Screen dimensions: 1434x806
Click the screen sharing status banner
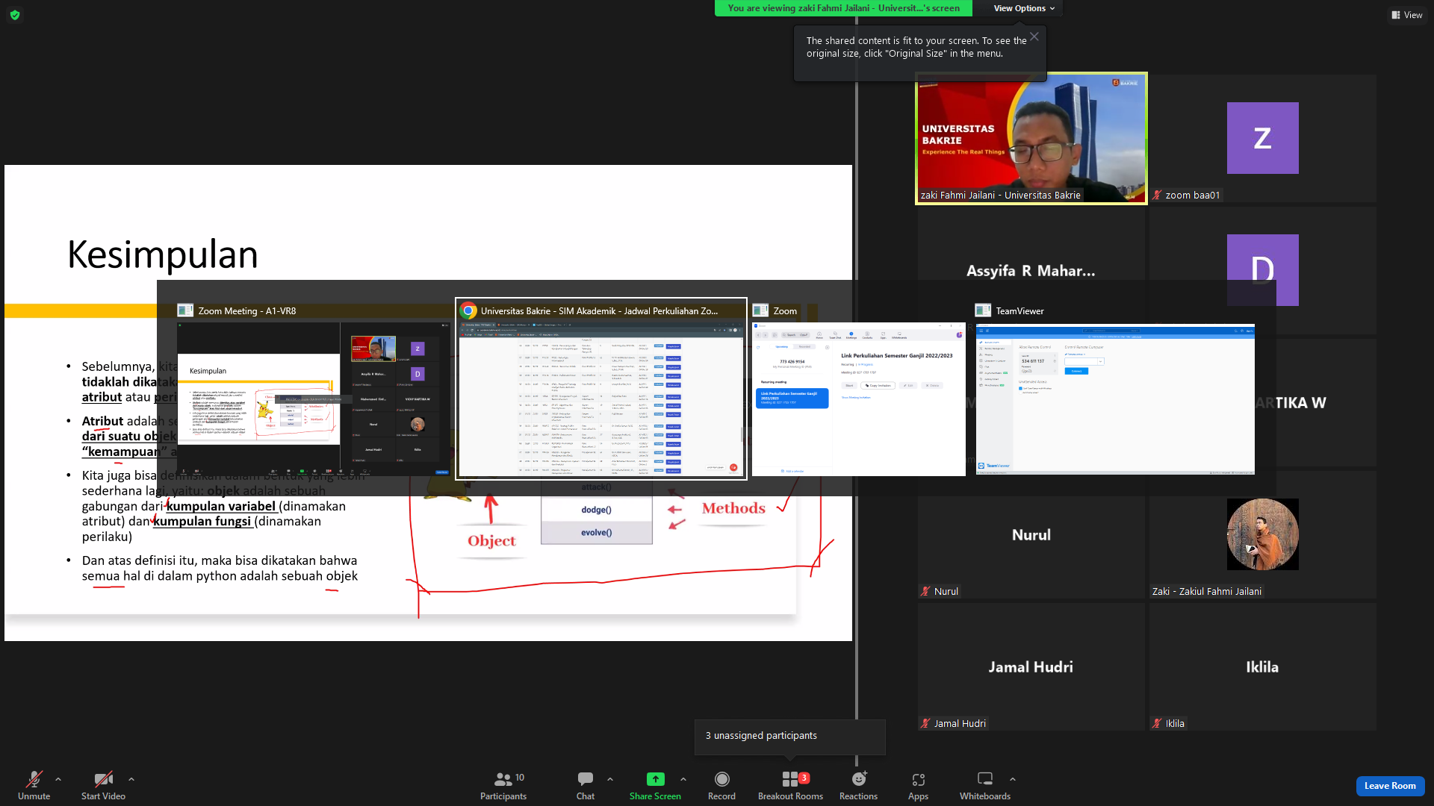843,8
